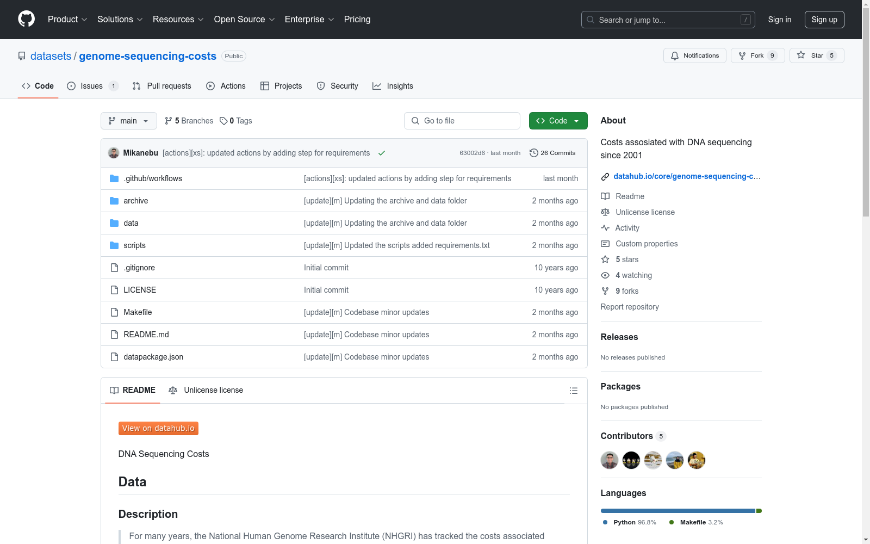Switch to the Insights tab
870x544 pixels.
393,86
